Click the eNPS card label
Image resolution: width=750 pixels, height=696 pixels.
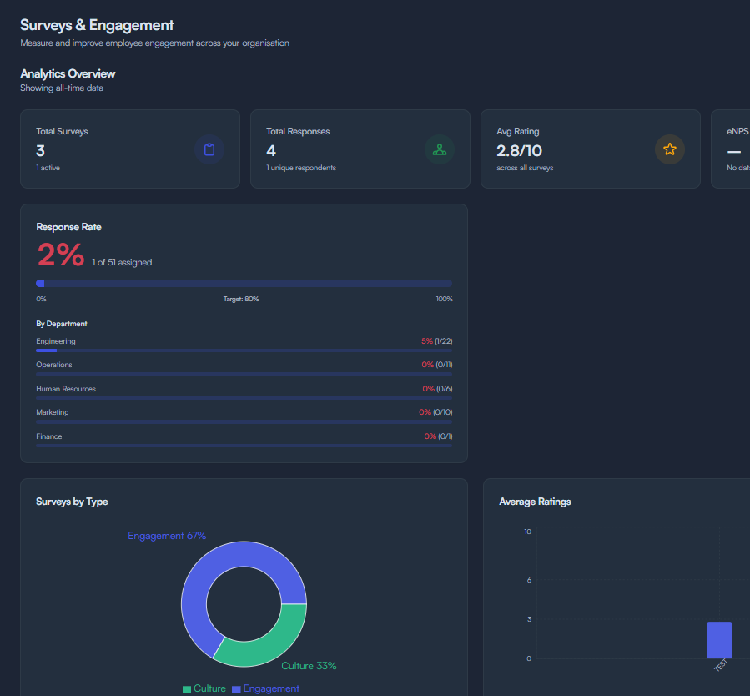coord(737,131)
